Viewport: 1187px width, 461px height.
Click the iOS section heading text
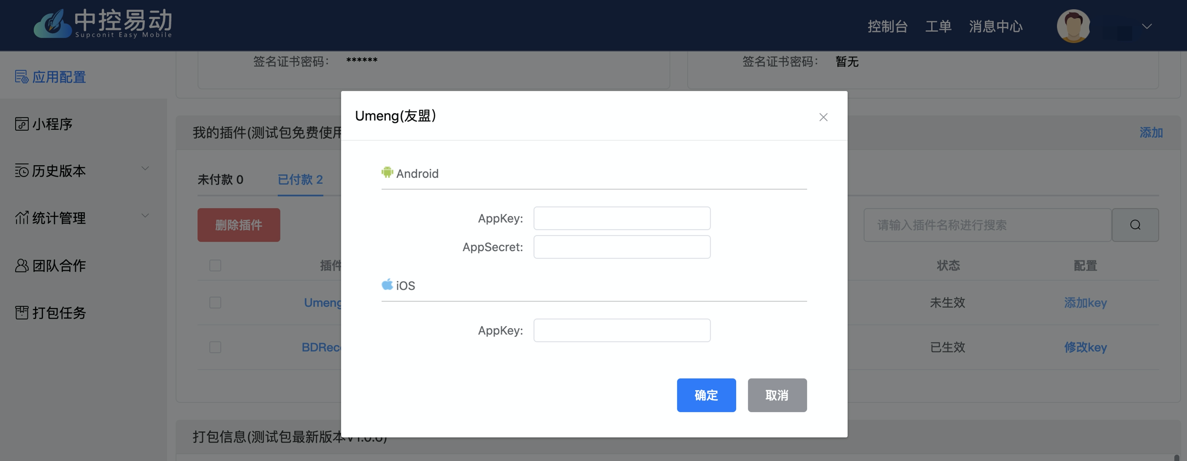406,286
